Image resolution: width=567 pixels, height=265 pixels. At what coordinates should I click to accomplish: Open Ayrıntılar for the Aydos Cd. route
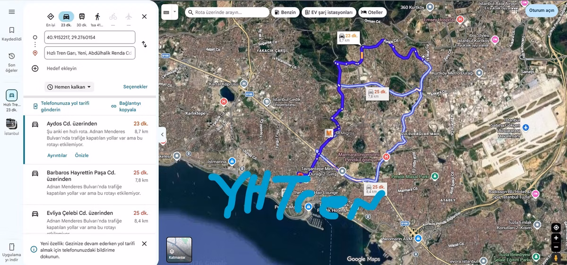pyautogui.click(x=57, y=156)
